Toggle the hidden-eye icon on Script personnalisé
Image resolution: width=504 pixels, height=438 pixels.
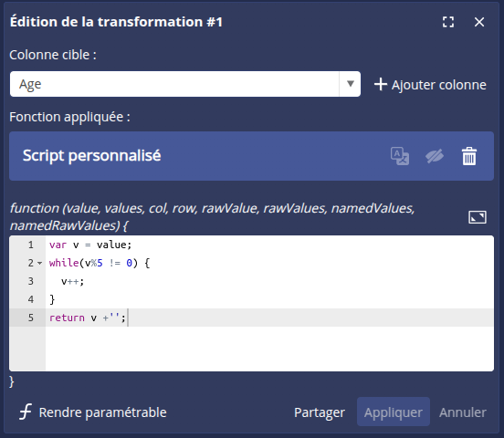435,156
